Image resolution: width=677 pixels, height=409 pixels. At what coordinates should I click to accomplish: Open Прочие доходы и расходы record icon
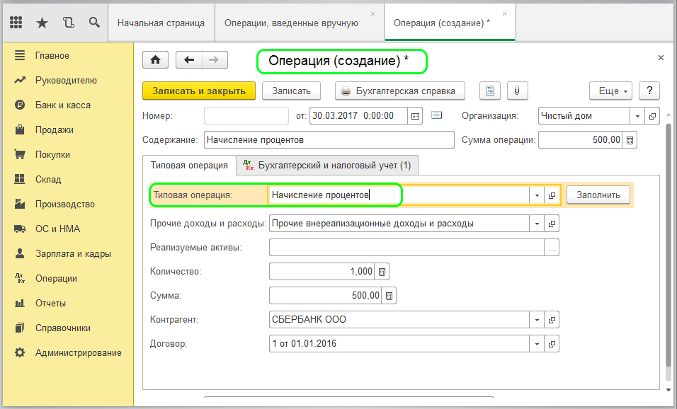(552, 224)
